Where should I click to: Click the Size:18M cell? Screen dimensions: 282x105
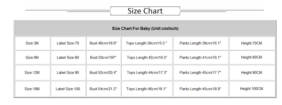click(x=32, y=89)
